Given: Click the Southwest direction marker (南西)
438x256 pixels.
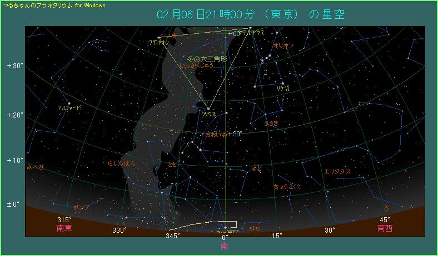Looking at the screenshot, I should point(385,228).
